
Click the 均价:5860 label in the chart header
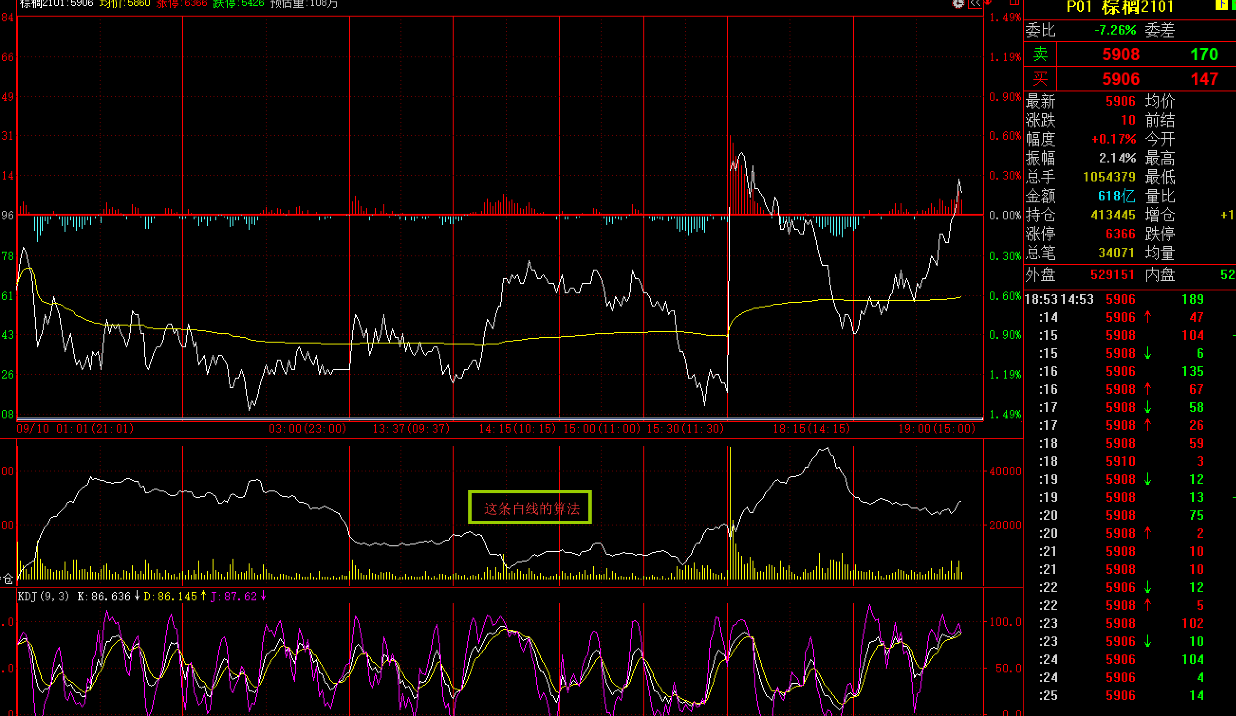tap(125, 4)
